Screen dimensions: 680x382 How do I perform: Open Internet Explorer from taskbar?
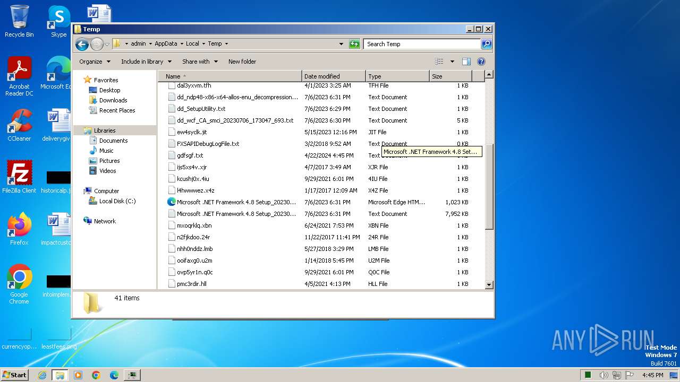[42, 375]
